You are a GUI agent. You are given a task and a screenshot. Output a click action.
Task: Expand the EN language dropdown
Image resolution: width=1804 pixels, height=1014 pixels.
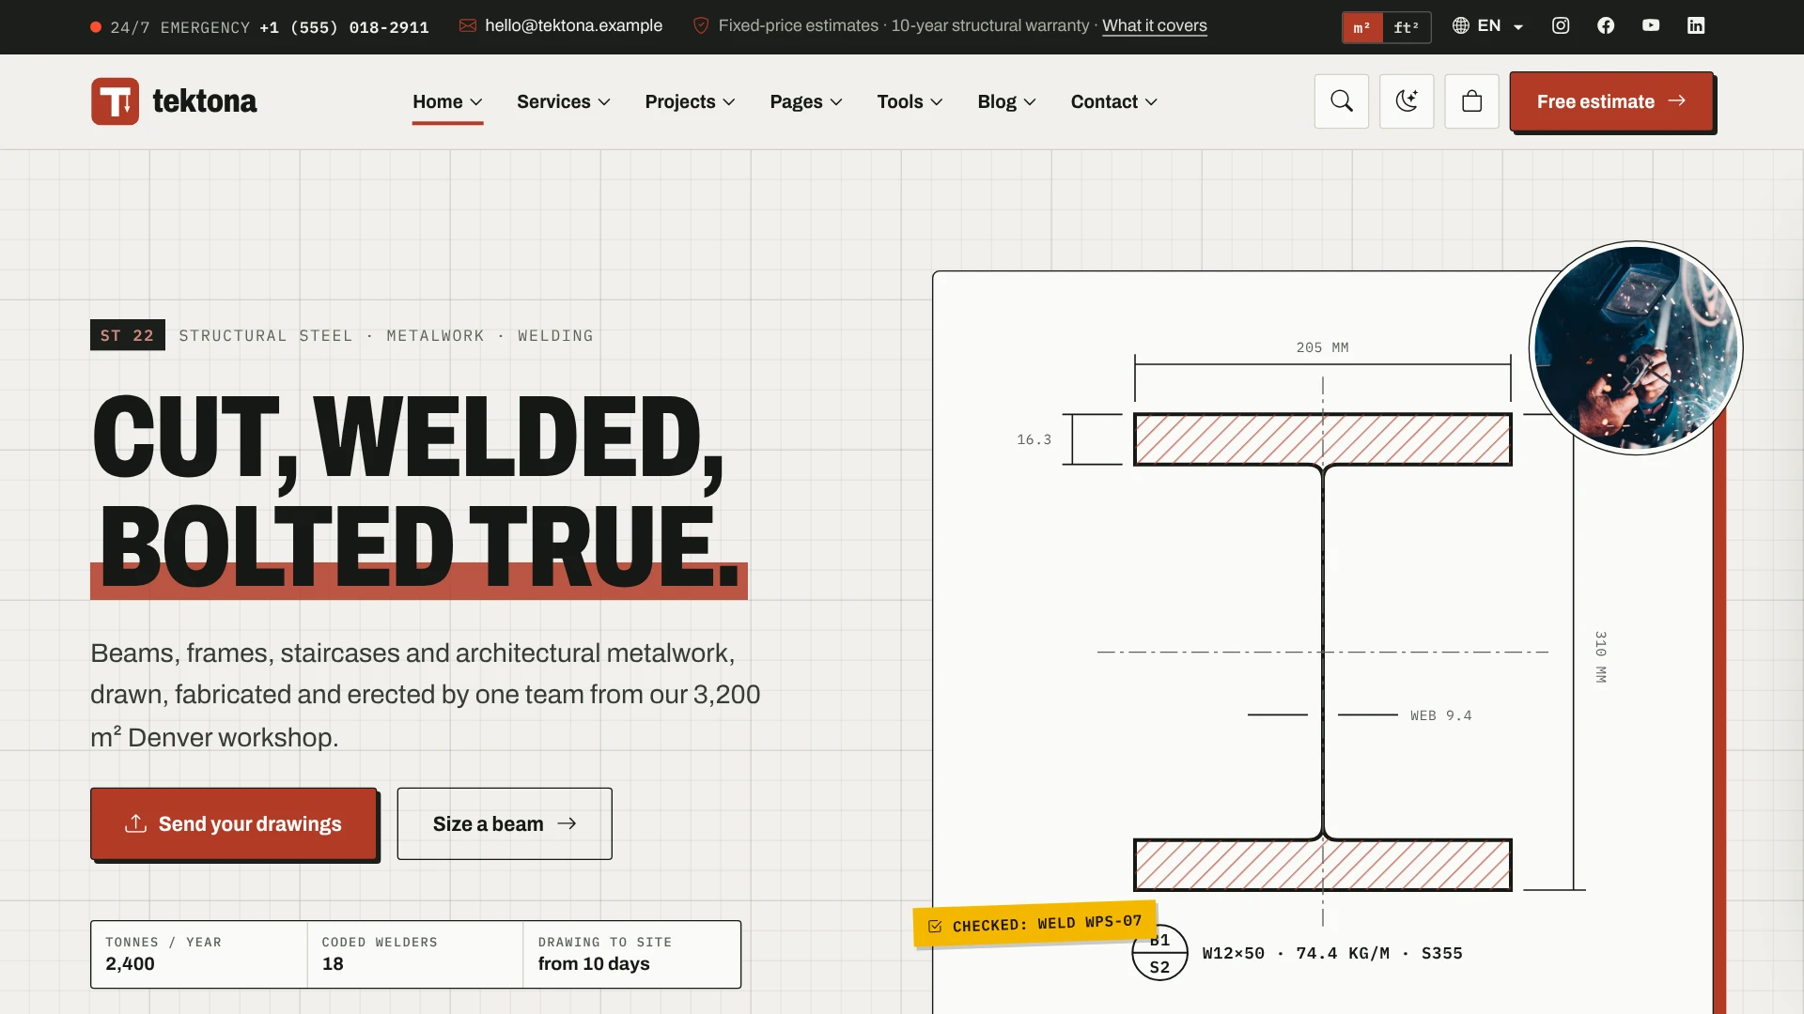tap(1488, 25)
